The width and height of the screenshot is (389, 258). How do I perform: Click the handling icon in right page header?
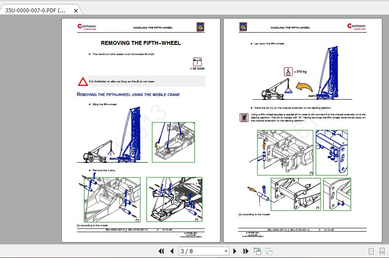coord(243,27)
